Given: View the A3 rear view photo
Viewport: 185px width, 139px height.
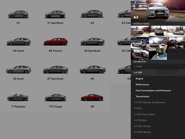Looking at the screenshot, I should 158,31.
